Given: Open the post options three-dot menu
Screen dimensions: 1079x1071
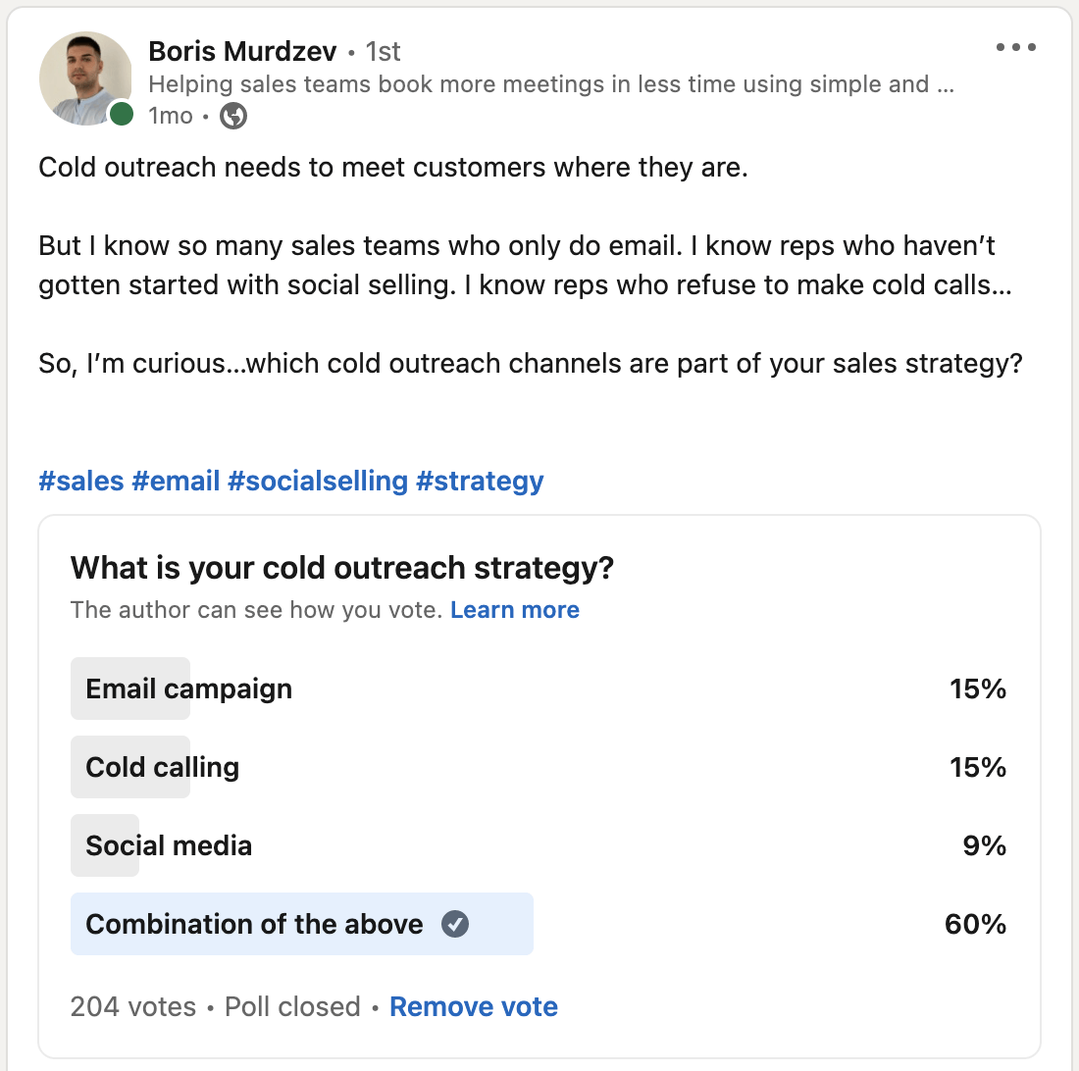Looking at the screenshot, I should tap(1015, 47).
